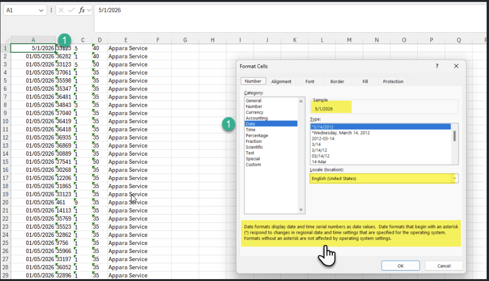
Task: Select row 20 header
Action: [5, 202]
